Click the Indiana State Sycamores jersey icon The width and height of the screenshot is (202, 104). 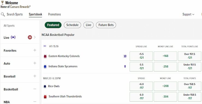[x=45, y=67]
